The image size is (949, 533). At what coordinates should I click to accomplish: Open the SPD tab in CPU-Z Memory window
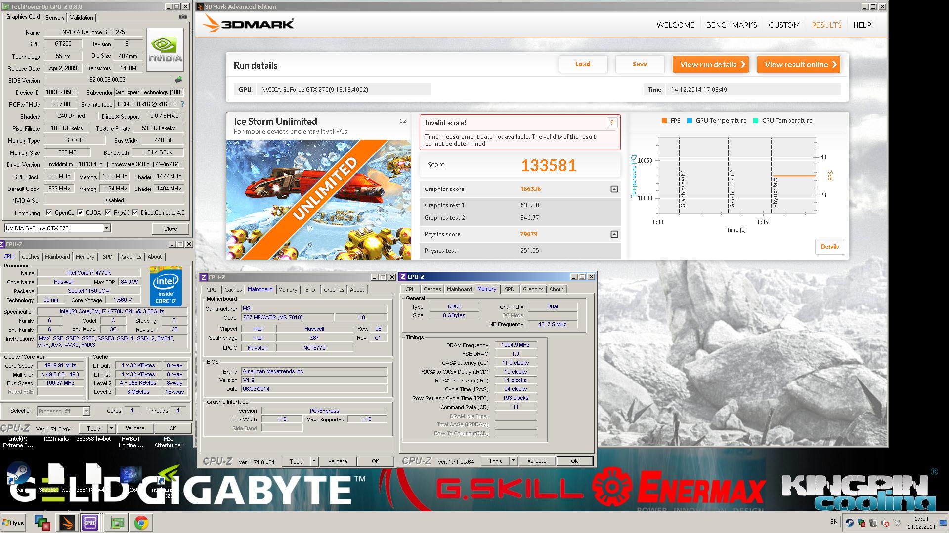510,289
